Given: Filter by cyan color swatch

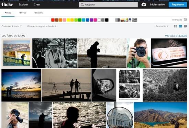Looking at the screenshot, I should click(x=84, y=20).
